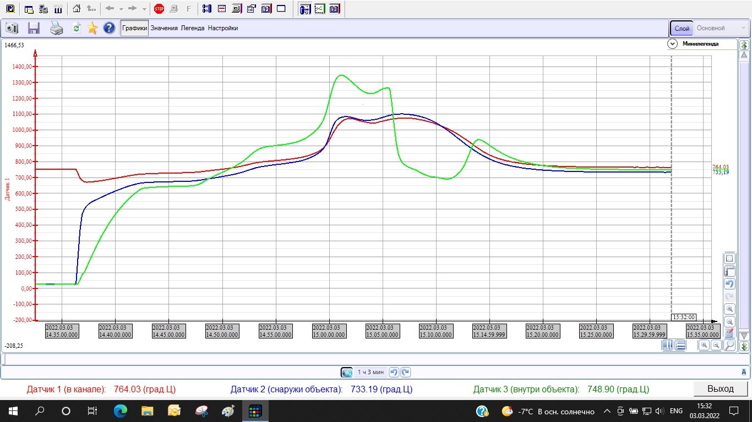Click the letter F toolbar icon
This screenshot has height=422, width=752.
pyautogui.click(x=189, y=9)
